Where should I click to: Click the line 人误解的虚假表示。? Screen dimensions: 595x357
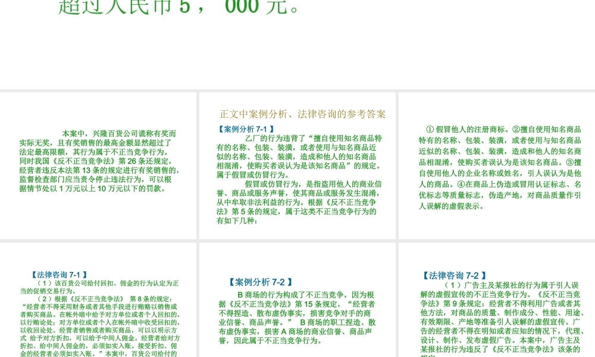tap(451, 206)
